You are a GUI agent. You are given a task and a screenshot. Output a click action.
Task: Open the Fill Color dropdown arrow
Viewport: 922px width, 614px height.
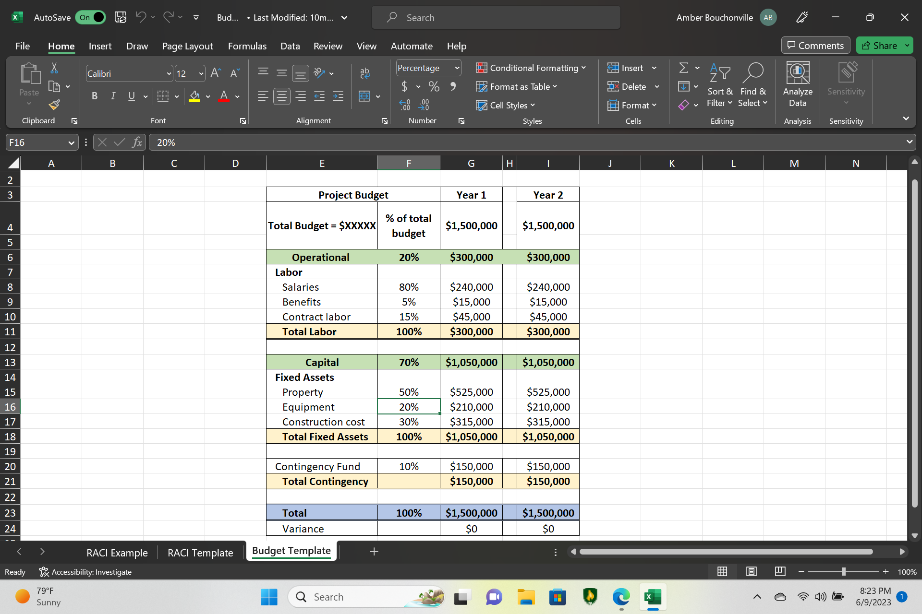click(x=208, y=96)
